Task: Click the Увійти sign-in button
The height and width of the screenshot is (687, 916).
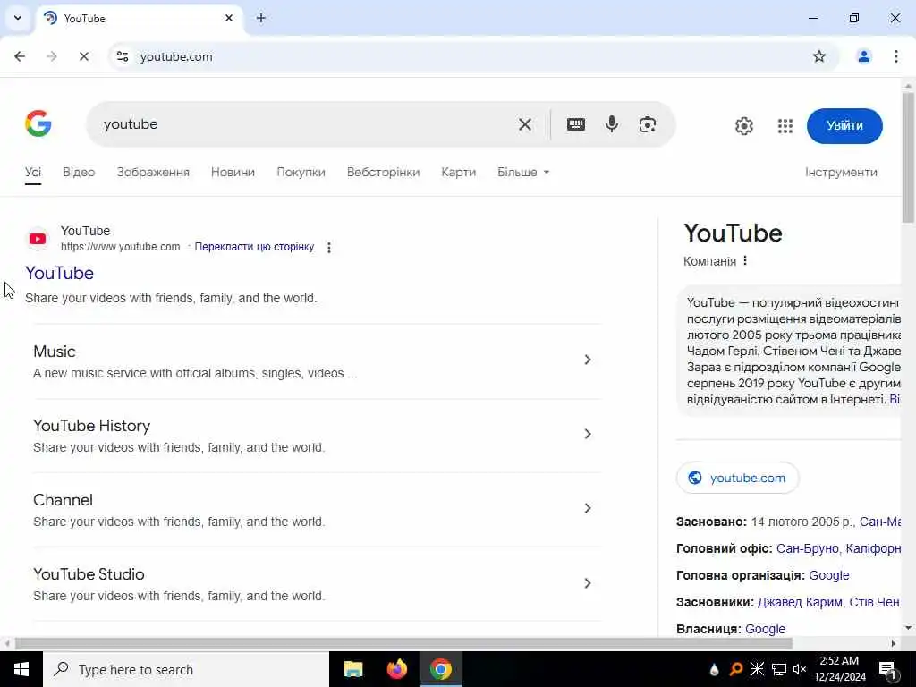Action: (844, 125)
